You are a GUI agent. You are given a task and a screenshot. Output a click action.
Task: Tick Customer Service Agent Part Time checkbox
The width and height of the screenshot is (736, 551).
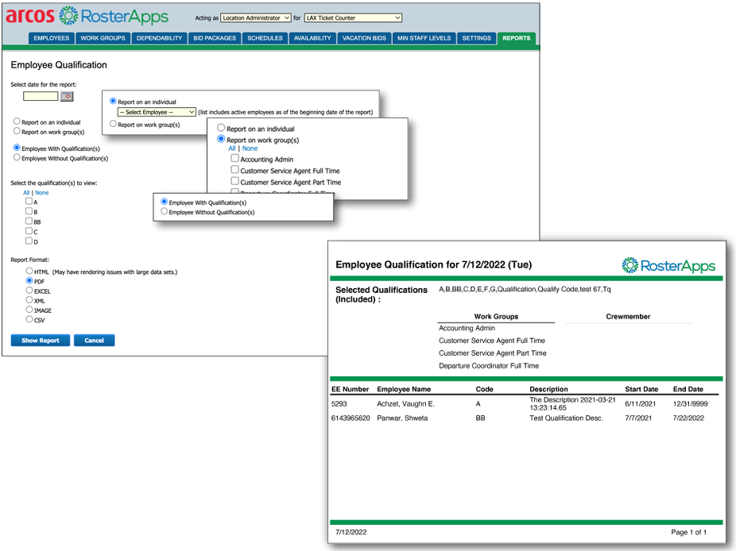pyautogui.click(x=234, y=180)
